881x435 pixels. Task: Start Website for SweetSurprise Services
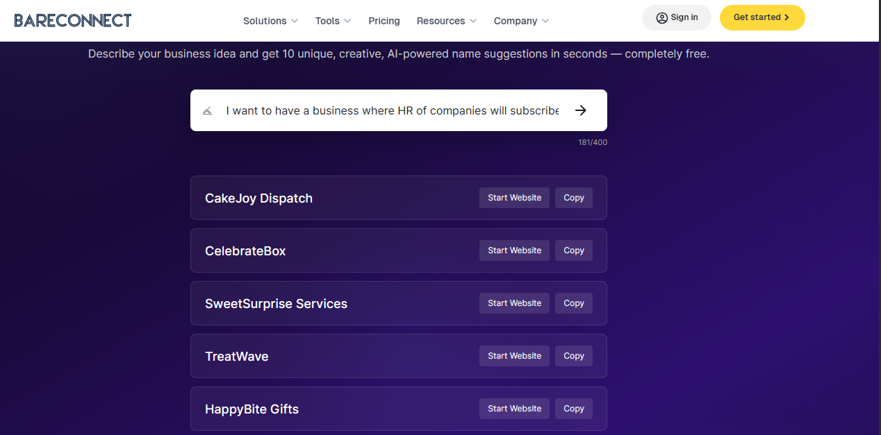tap(514, 302)
